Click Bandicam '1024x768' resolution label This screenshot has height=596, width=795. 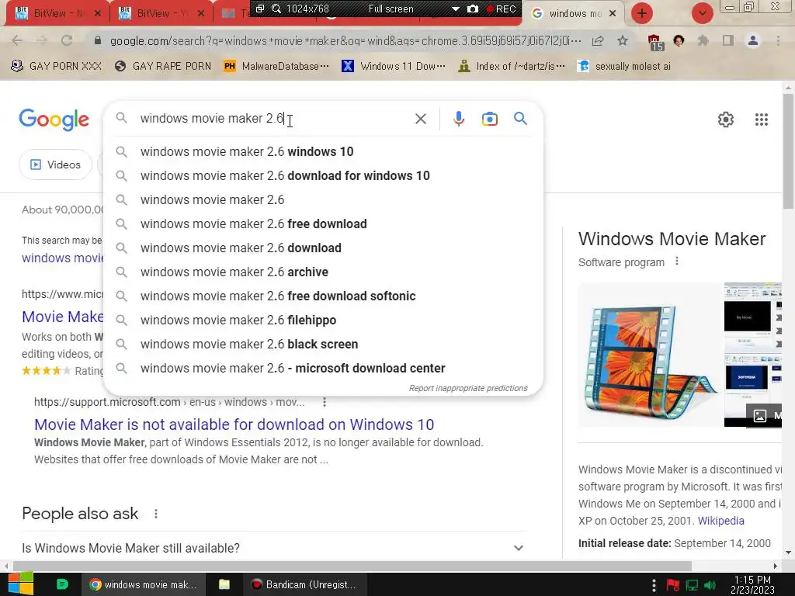307,9
